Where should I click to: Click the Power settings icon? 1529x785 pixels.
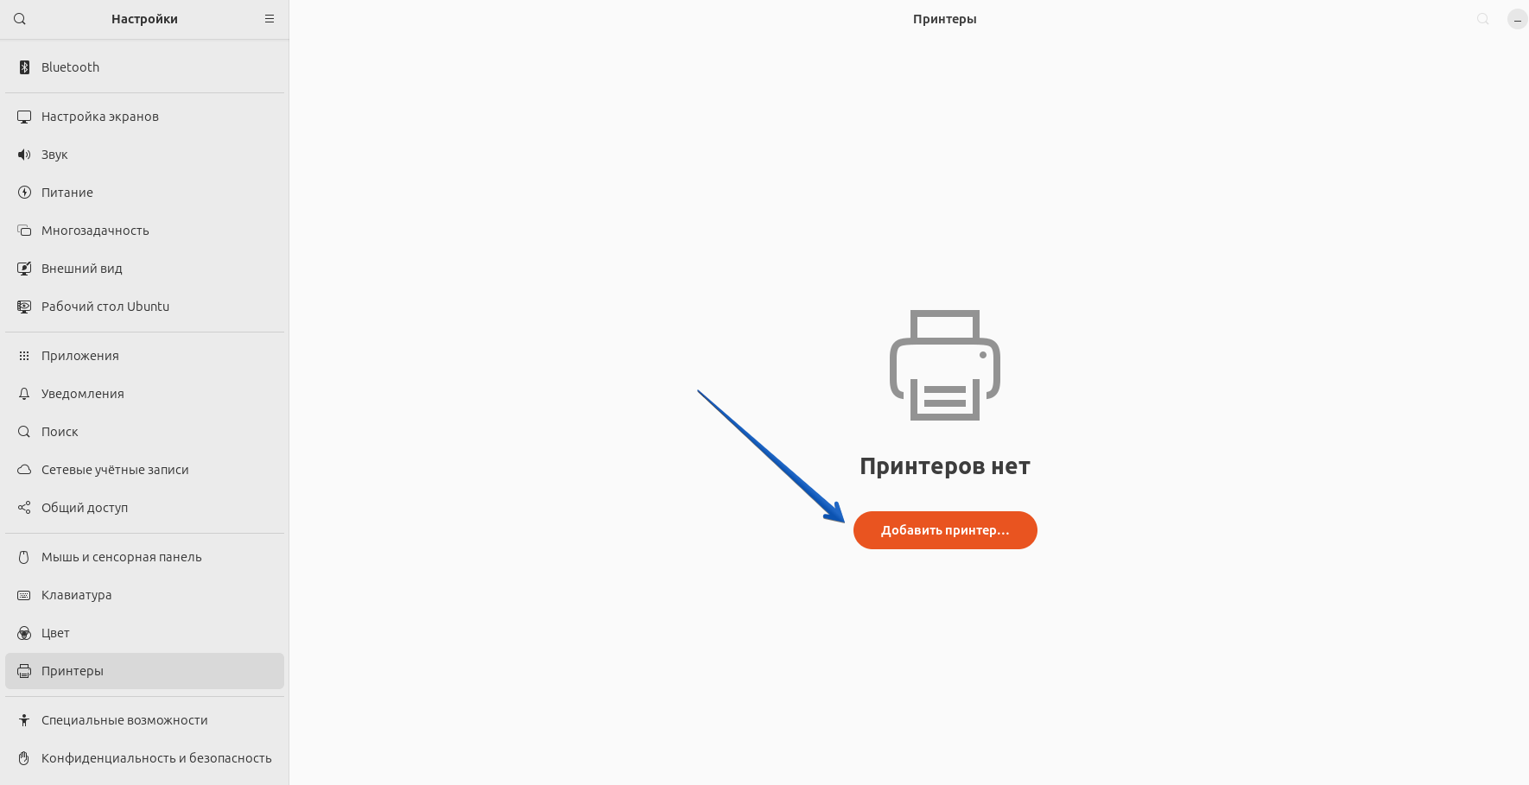coord(24,193)
